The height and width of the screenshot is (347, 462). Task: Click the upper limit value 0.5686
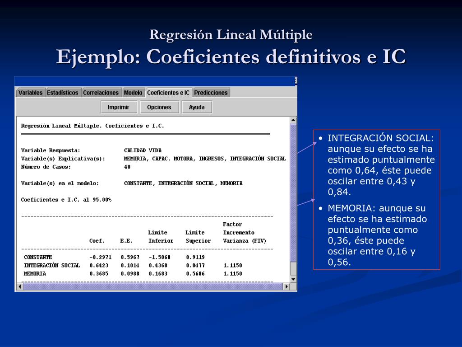pos(195,274)
